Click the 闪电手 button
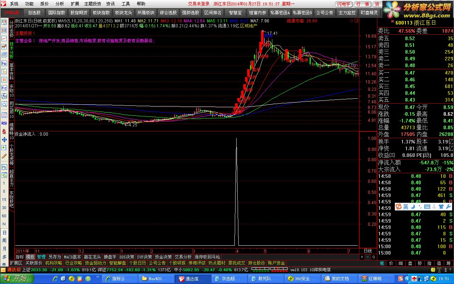The width and height of the screenshot is (454, 284). pos(344,4)
